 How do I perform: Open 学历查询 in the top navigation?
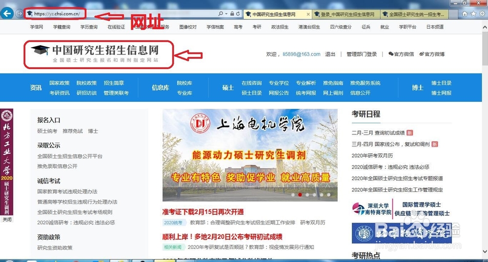pos(89,27)
